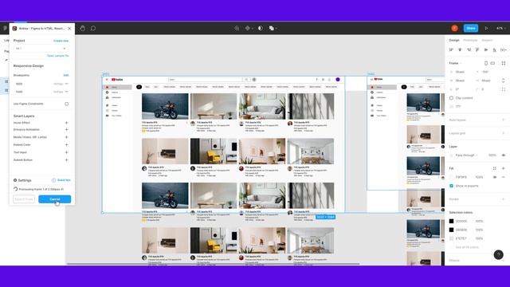510x287 pixels.
Task: Add Auto layout with plus icon
Action: (x=504, y=120)
